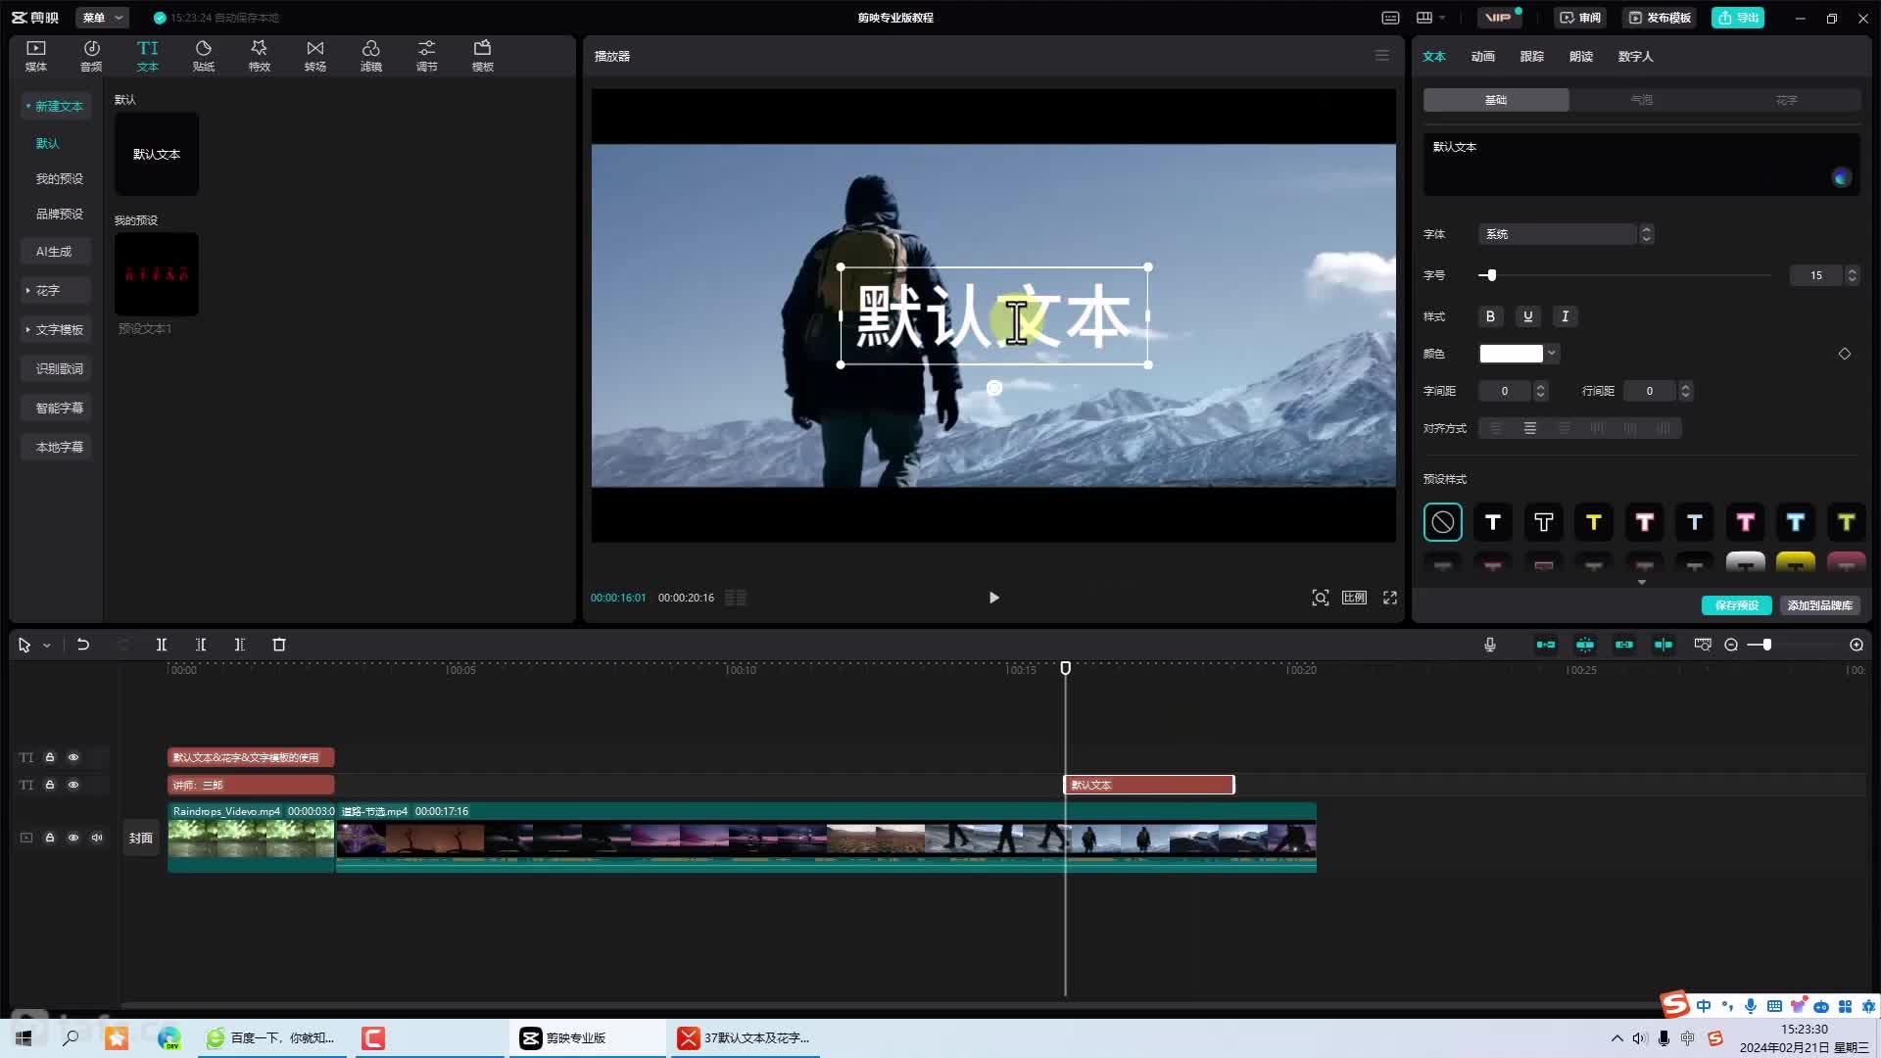The height and width of the screenshot is (1058, 1881).
Task: Mute the video track audio
Action: coord(97,838)
